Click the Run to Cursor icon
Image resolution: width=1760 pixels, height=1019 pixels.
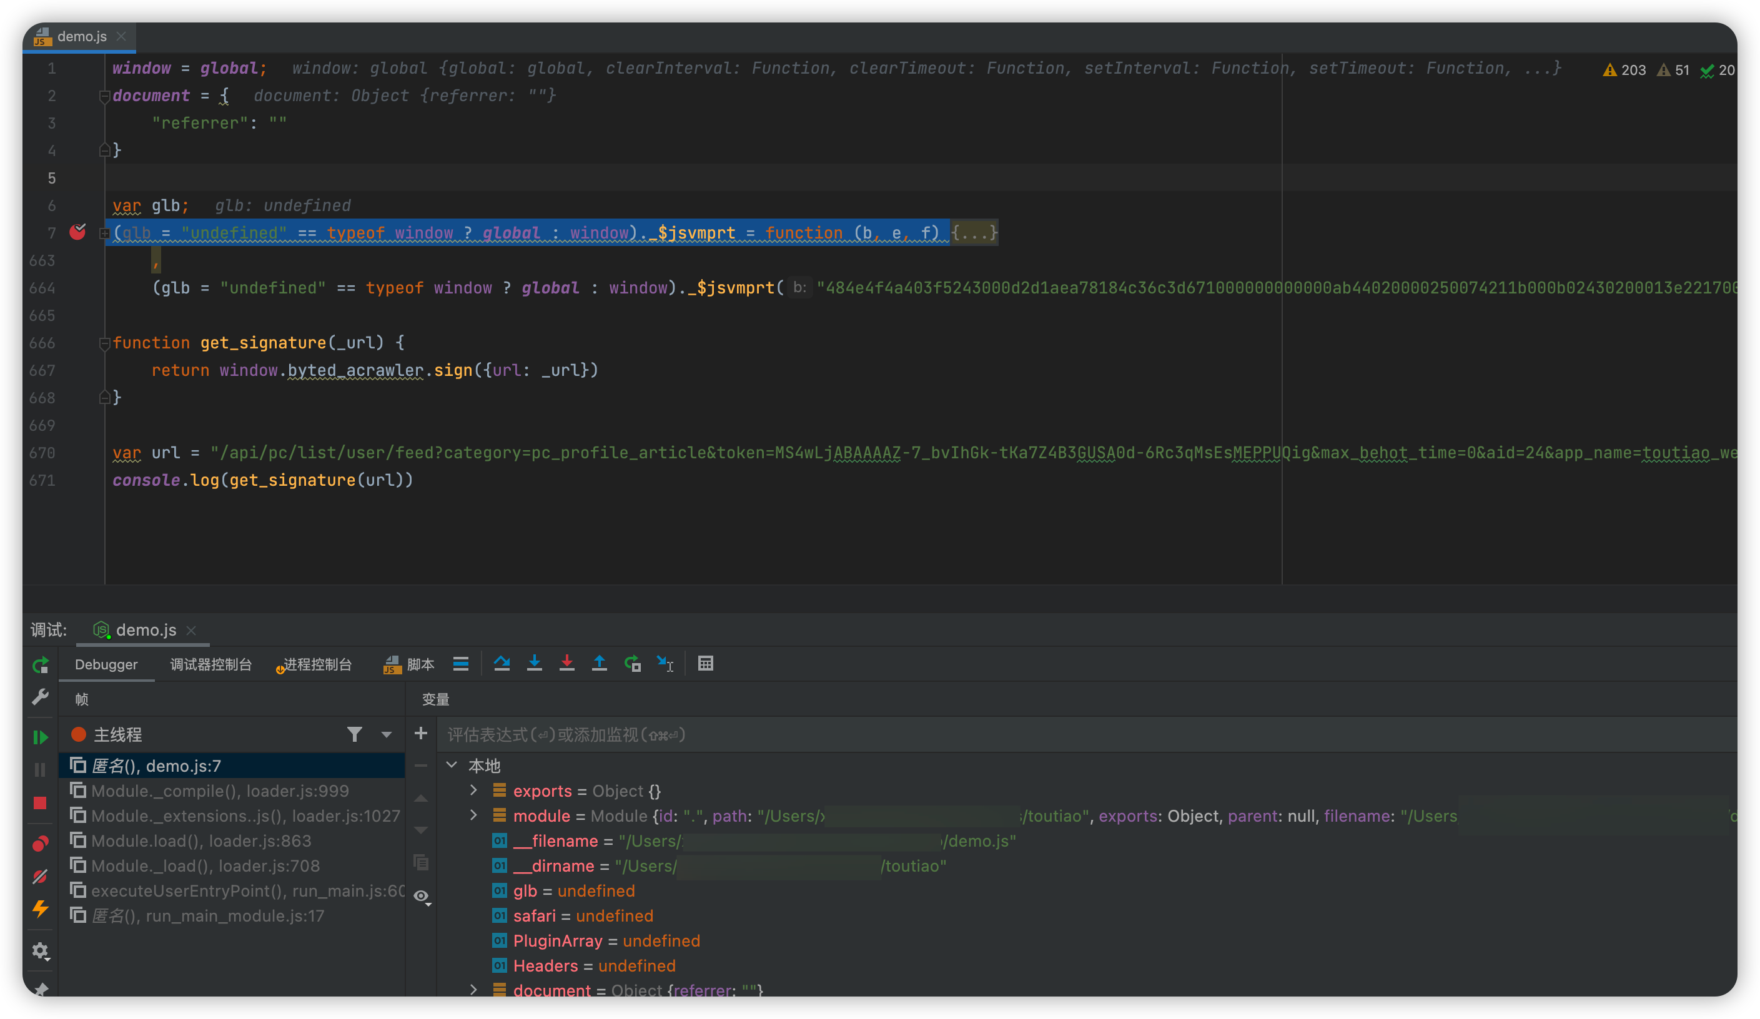tap(665, 664)
